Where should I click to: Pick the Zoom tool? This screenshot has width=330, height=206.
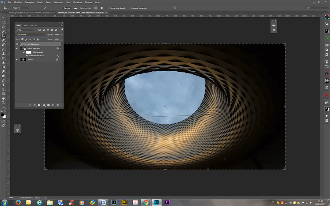tap(3, 103)
